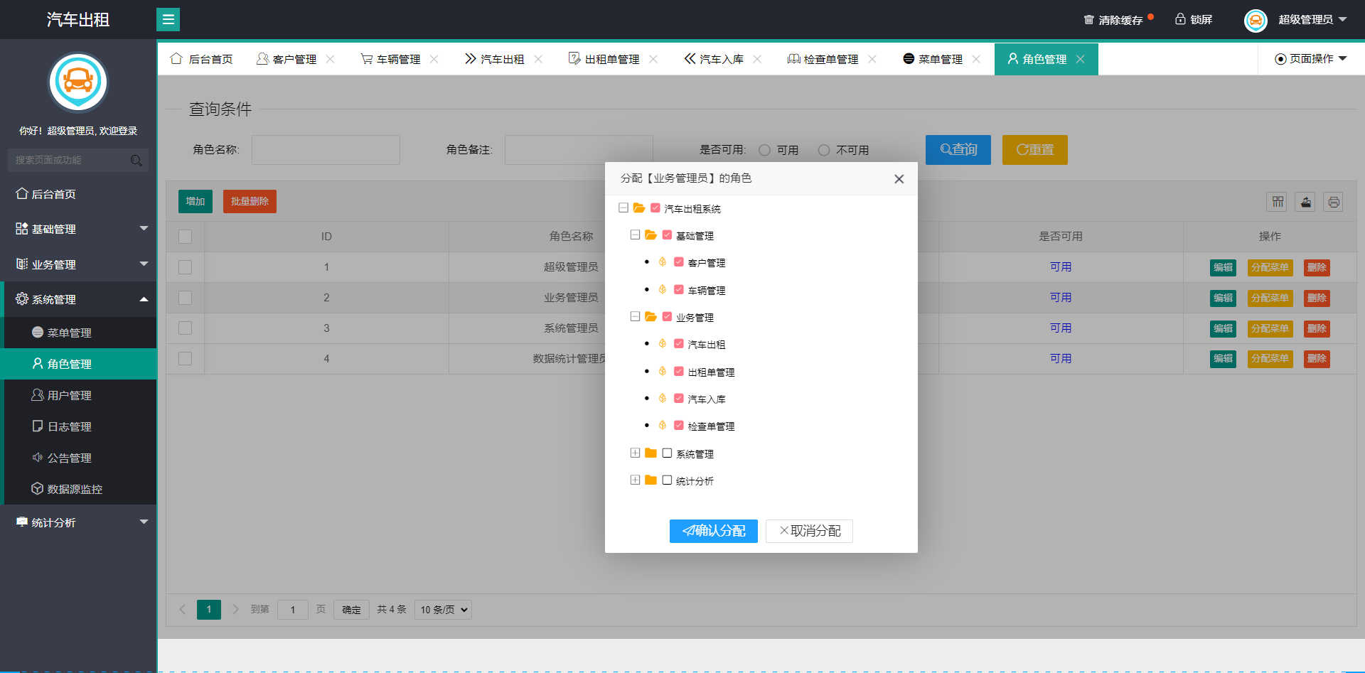The height and width of the screenshot is (673, 1365).
Task: Close the 汽车入库 tab
Action: [757, 59]
